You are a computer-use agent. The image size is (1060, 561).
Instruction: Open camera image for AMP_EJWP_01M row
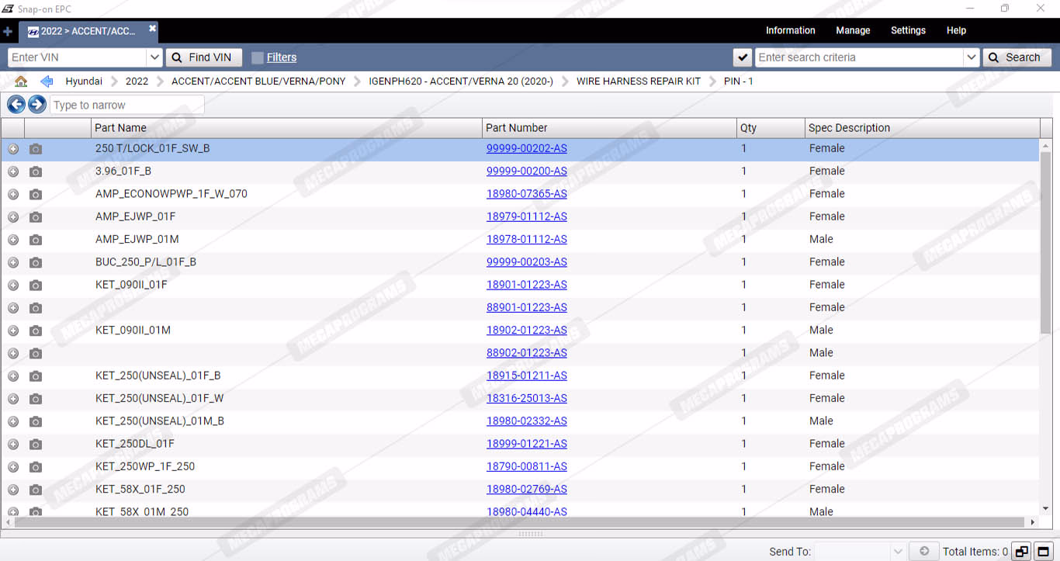point(36,240)
